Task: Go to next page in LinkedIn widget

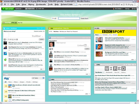Action: point(88,74)
